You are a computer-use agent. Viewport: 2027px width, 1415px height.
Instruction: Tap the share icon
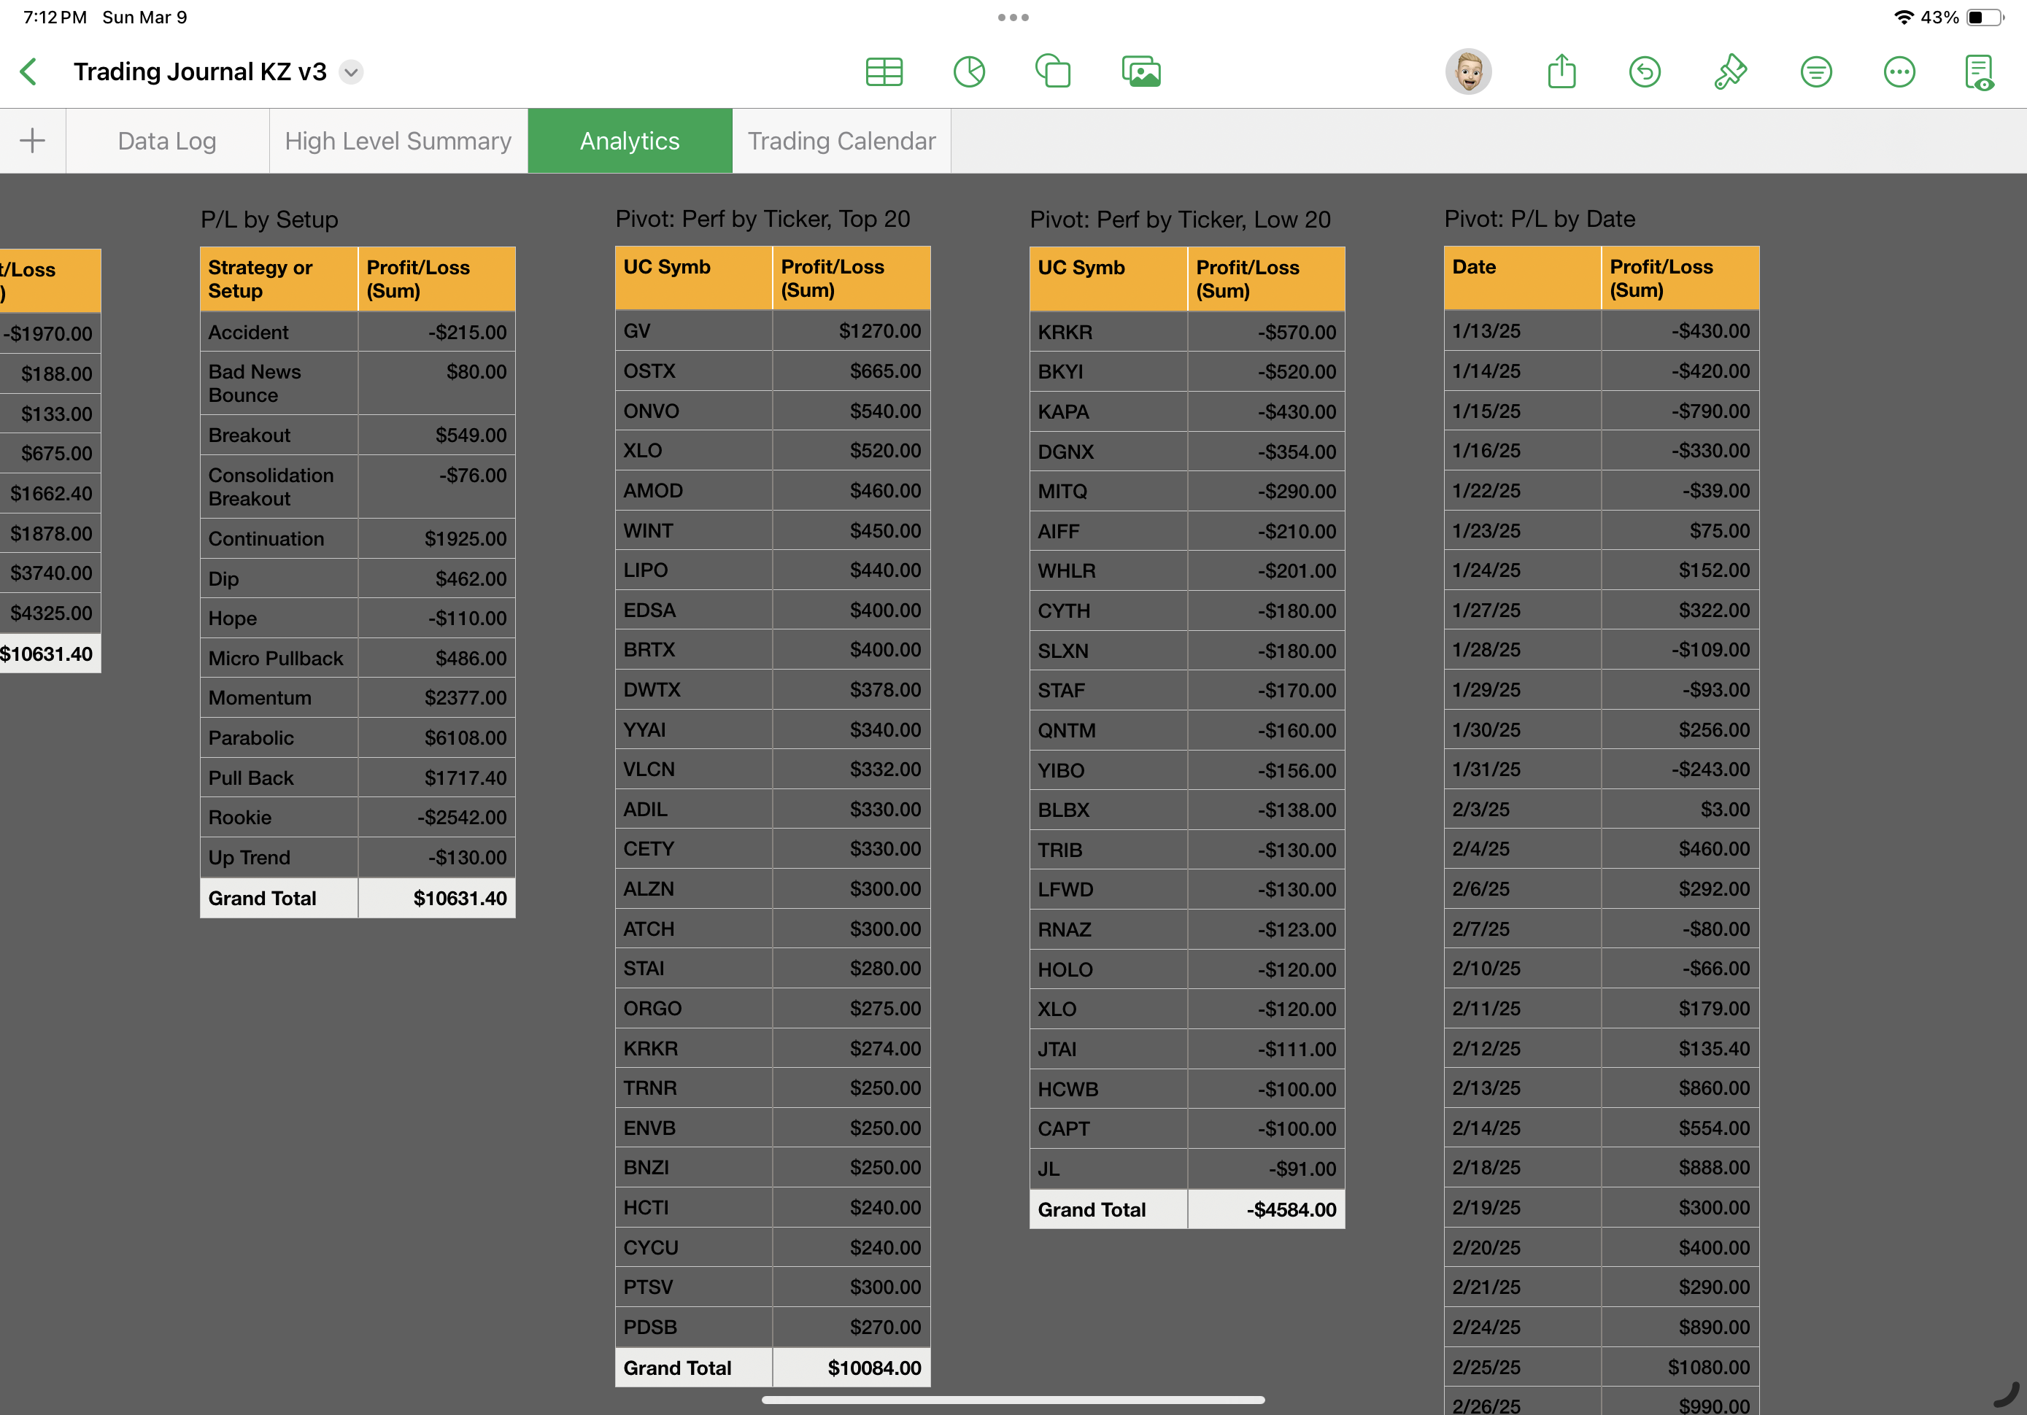pyautogui.click(x=1561, y=71)
